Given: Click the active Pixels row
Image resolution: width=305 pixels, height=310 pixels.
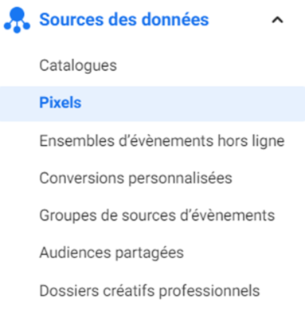Looking at the screenshot, I should pos(152,104).
